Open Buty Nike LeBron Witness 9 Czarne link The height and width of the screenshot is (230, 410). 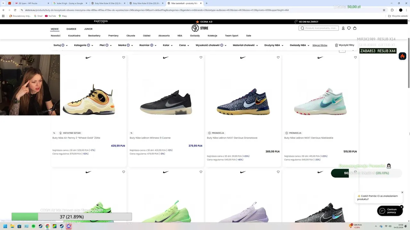[x=150, y=138]
